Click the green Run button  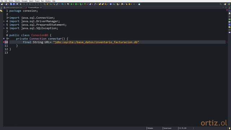(x=76, y=4)
